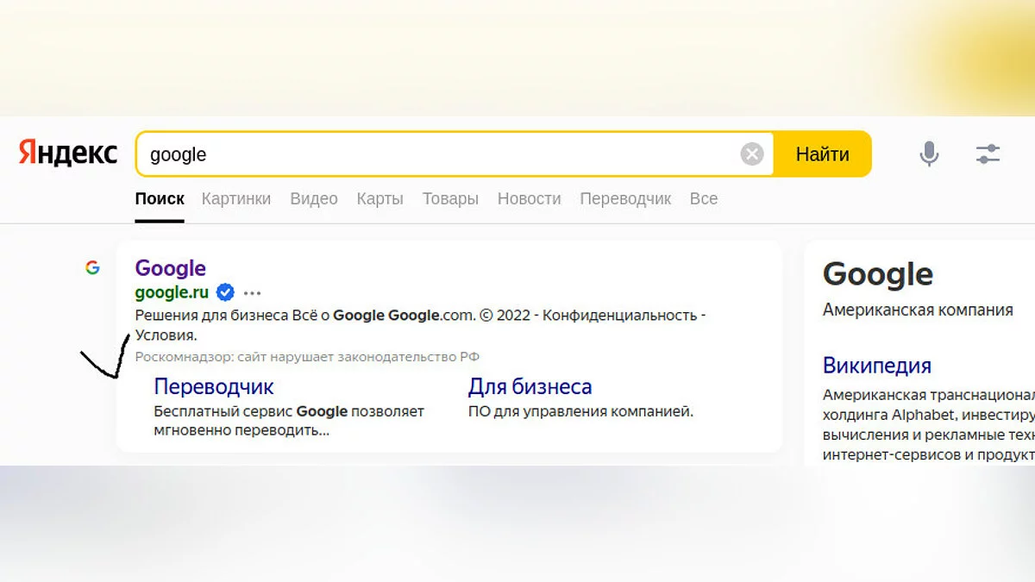Follow the Переводчик sitelink

click(x=214, y=386)
